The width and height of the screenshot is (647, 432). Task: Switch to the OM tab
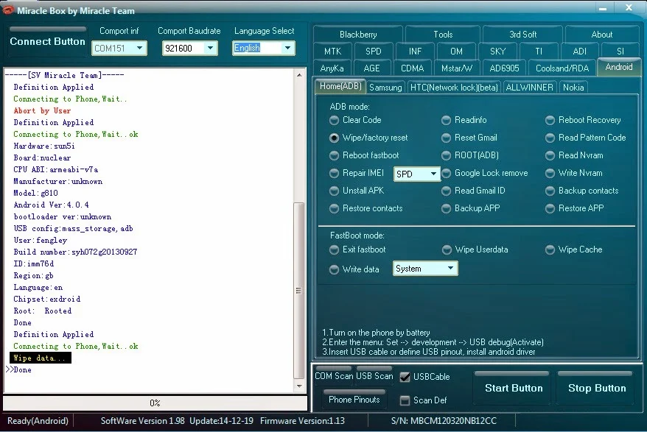coord(456,51)
